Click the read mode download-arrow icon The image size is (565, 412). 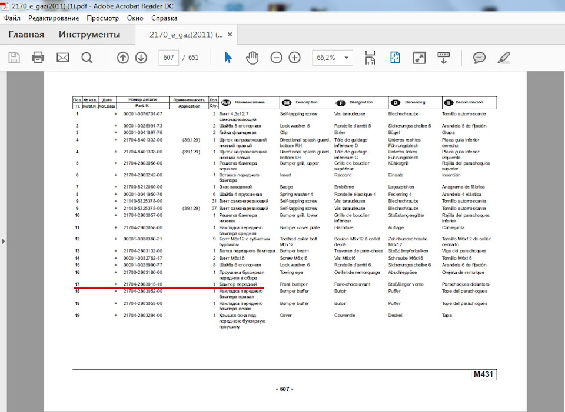click(443, 58)
